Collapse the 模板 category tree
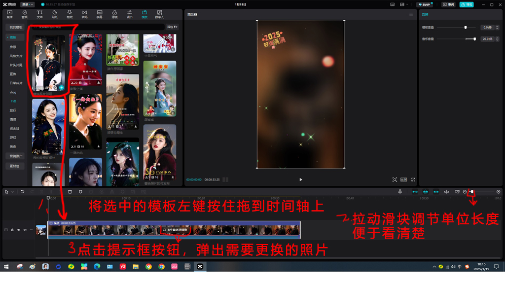This screenshot has width=505, height=284. (8, 37)
